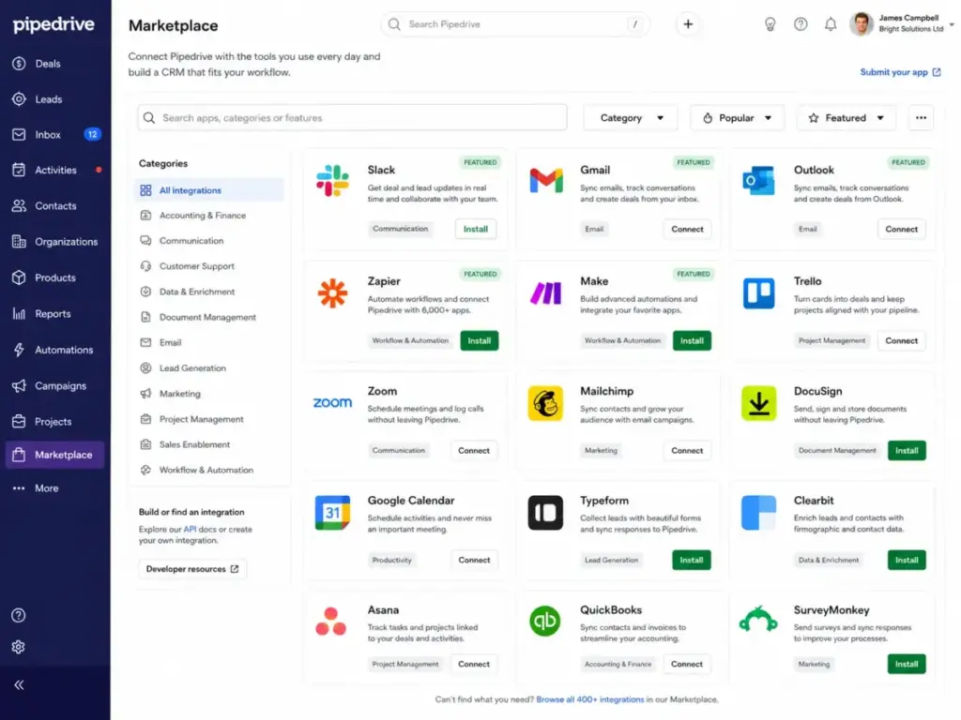Select Document Management category
The image size is (961, 720).
tap(209, 317)
